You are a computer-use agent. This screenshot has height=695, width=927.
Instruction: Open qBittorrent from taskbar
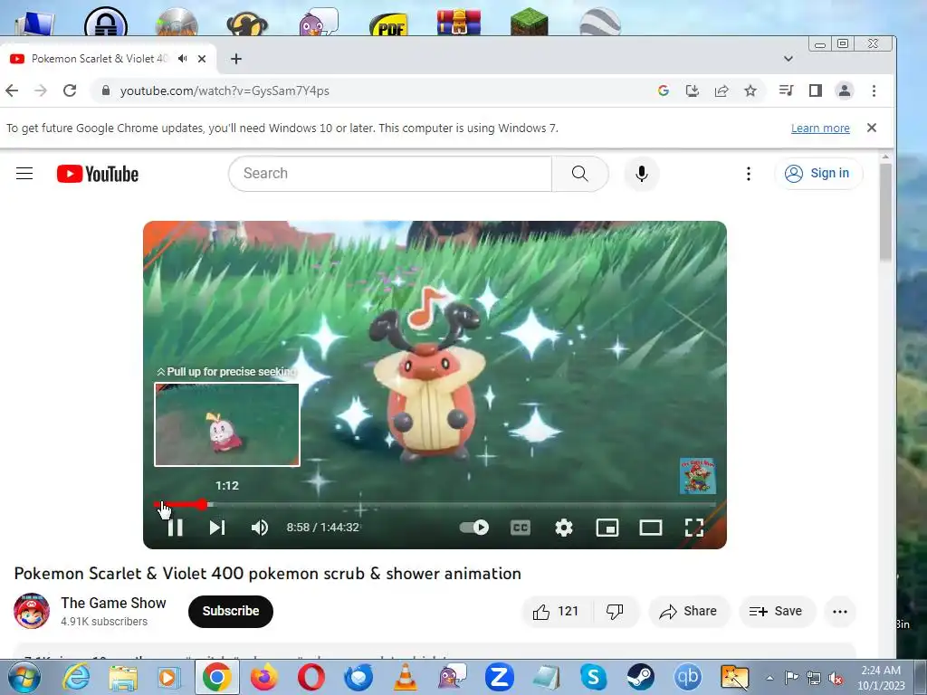(688, 677)
